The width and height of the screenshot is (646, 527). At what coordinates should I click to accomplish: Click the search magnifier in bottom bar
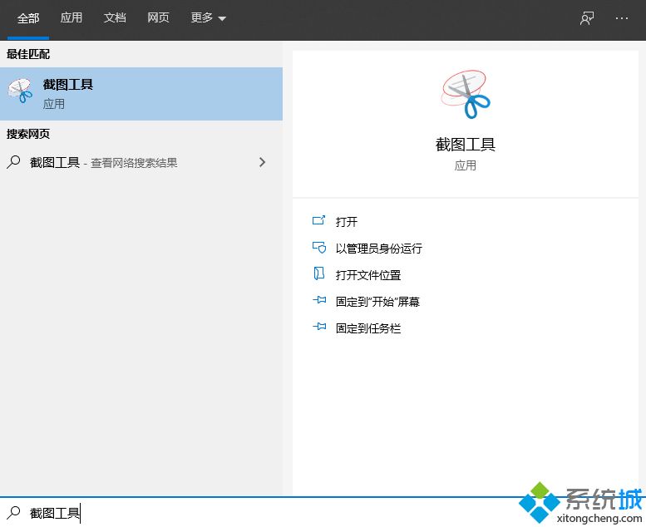[13, 513]
